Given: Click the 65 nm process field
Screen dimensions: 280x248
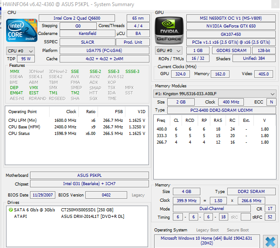Looking at the screenshot, I should click(x=138, y=18).
